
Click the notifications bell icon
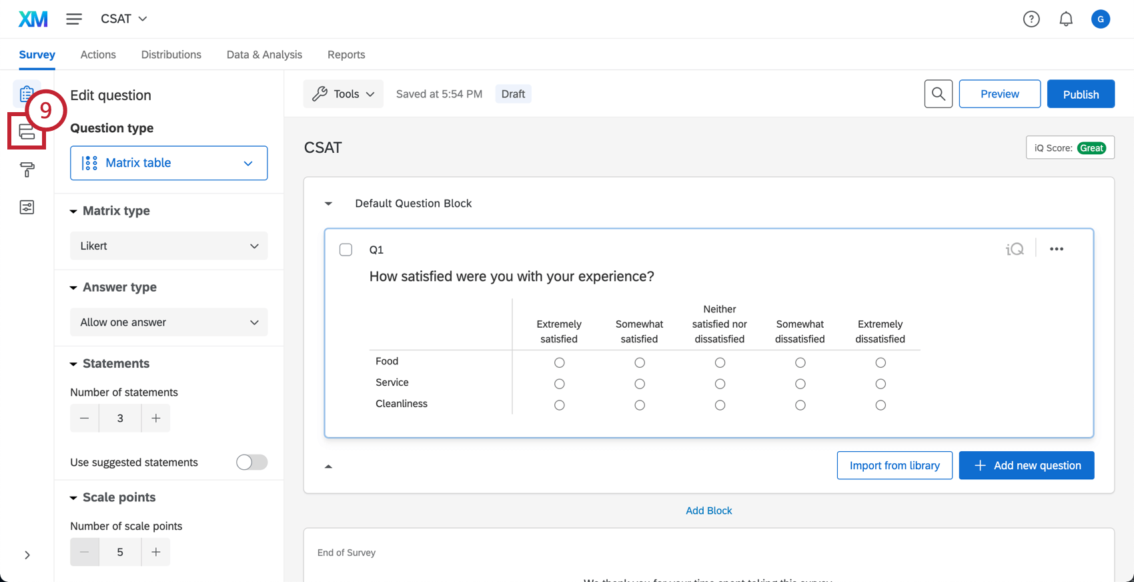1066,19
